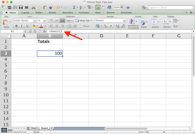Click the Print icon
The image size is (195, 134).
pos(26,7)
